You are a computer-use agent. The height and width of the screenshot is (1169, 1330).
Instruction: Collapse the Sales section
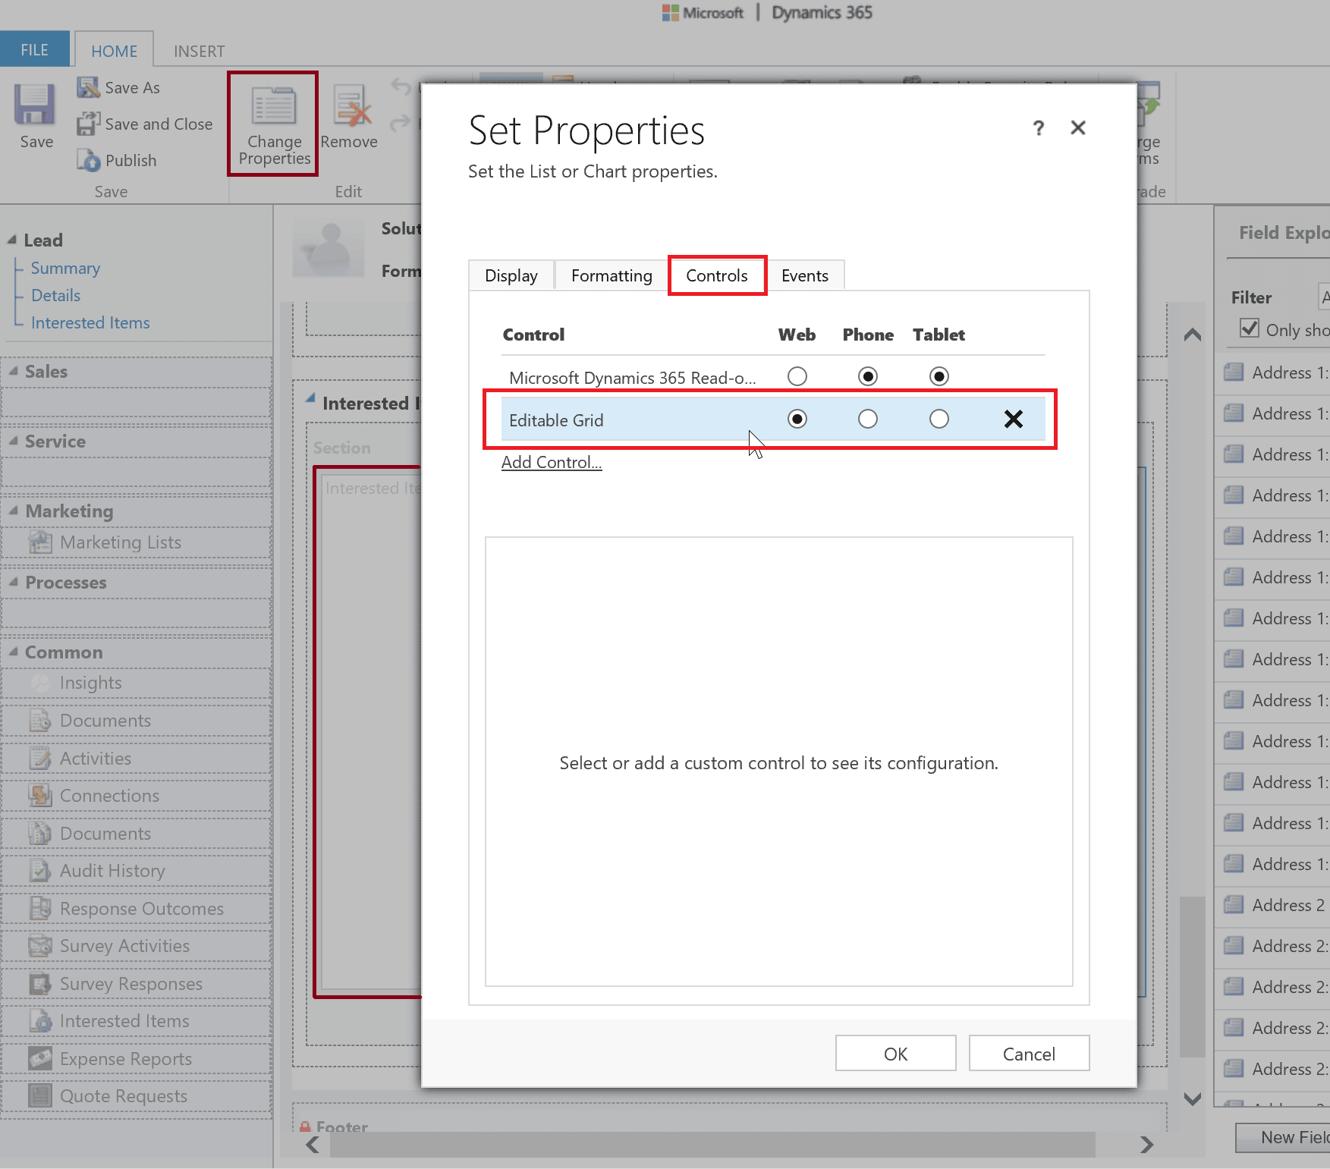pyautogui.click(x=14, y=371)
